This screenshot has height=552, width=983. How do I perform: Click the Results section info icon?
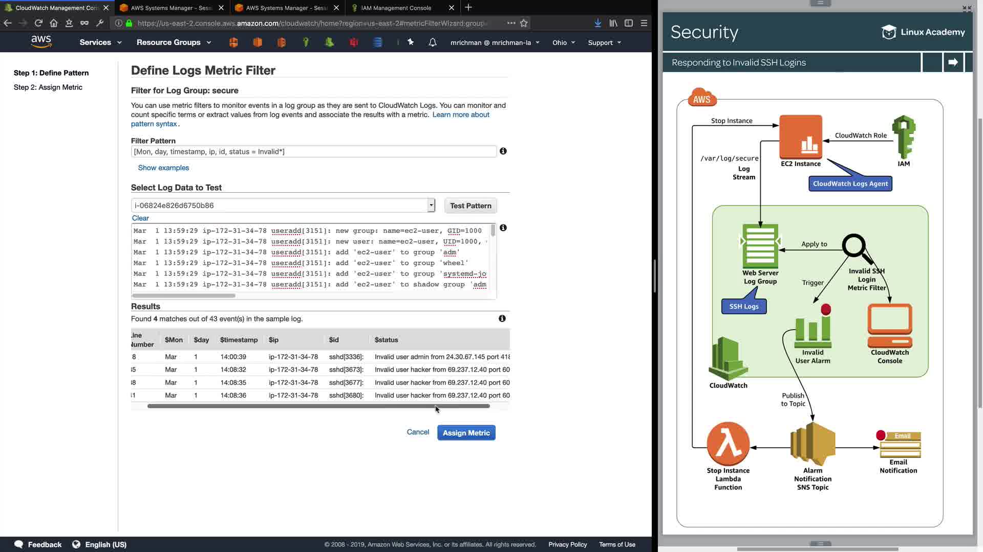[502, 318]
